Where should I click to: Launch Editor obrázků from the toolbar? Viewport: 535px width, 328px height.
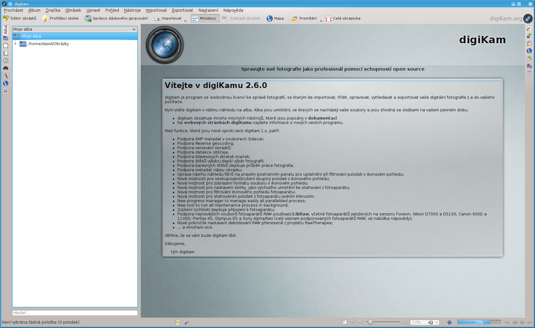click(x=20, y=18)
